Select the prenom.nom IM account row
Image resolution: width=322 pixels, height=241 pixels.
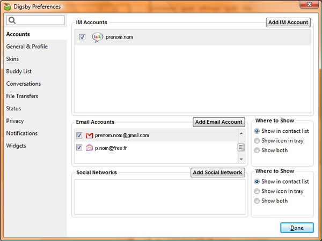193,37
